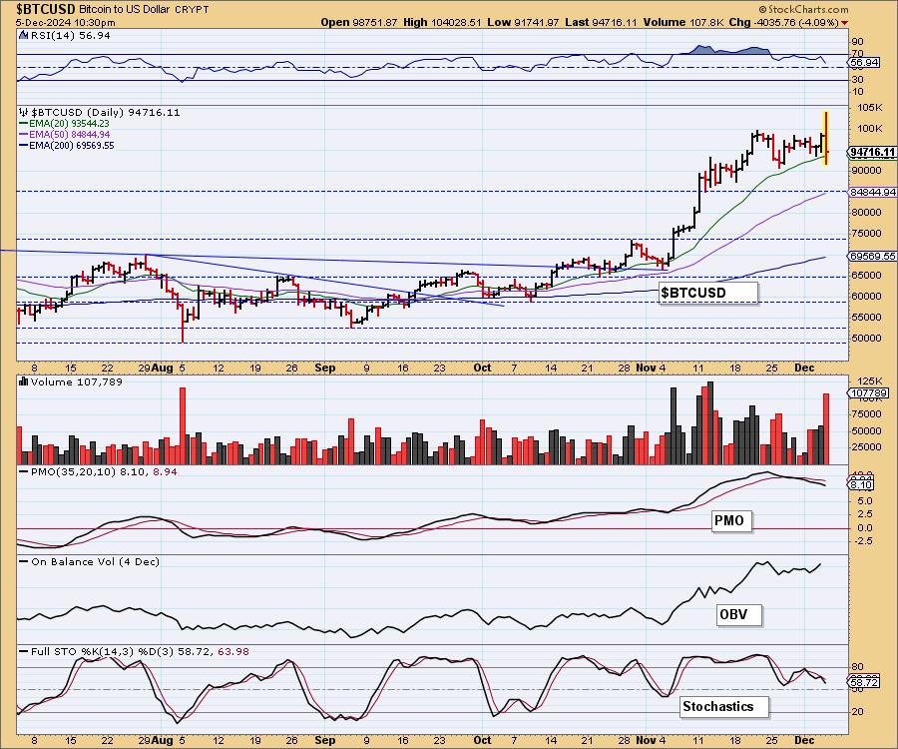Click the 94716.11 last price tag on right axis

tap(872, 152)
